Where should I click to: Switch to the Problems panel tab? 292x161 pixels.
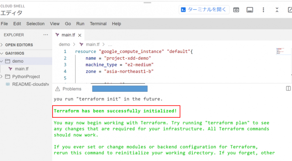72,89
